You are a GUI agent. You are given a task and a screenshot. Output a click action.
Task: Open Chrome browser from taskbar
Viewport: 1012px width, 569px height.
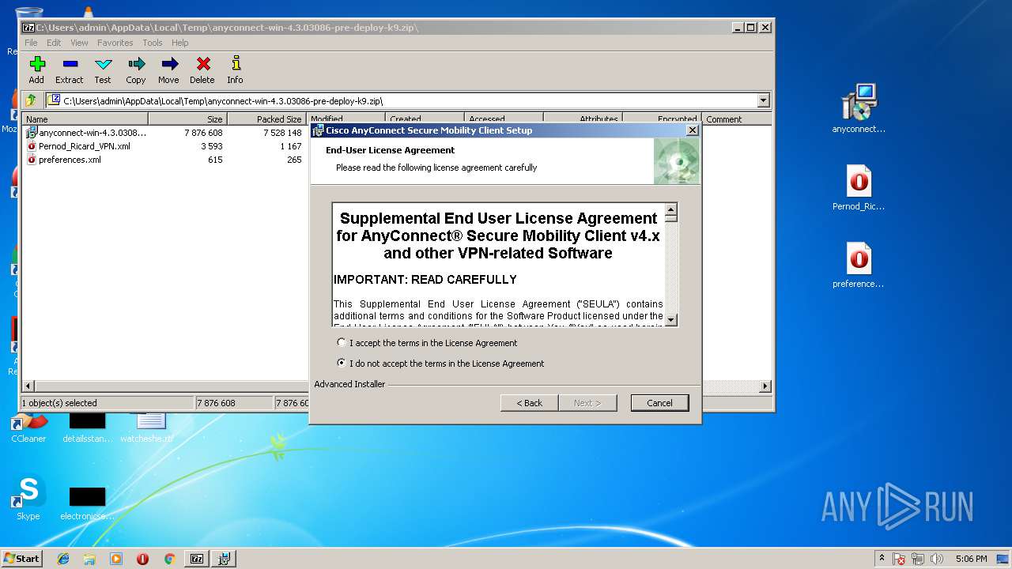(169, 559)
